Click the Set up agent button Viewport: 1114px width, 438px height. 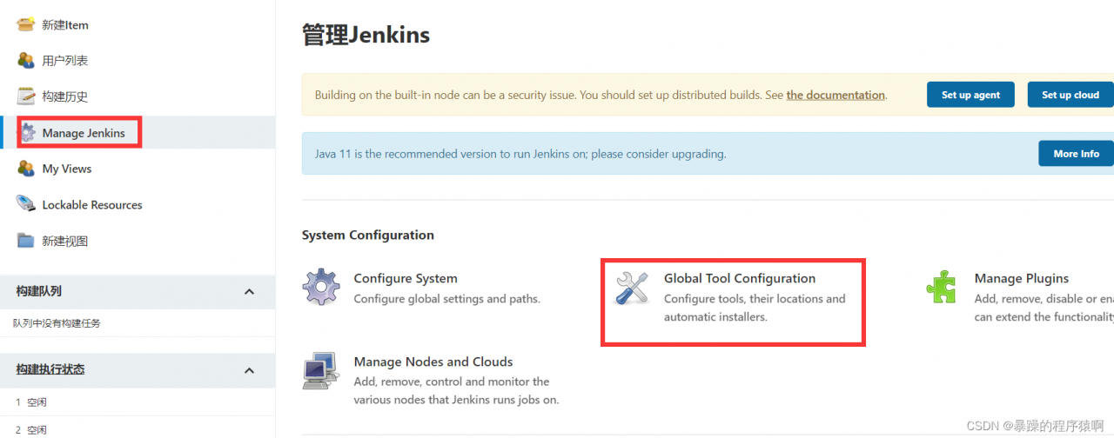pyautogui.click(x=970, y=95)
